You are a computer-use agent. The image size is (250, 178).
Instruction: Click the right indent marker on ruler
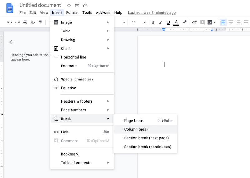[212, 30]
